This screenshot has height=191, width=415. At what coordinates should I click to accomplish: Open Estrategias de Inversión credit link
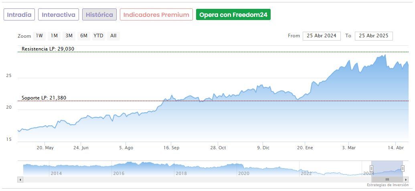[387, 185]
